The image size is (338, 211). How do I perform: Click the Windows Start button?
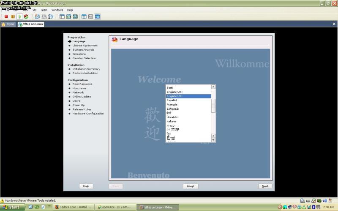(13, 207)
